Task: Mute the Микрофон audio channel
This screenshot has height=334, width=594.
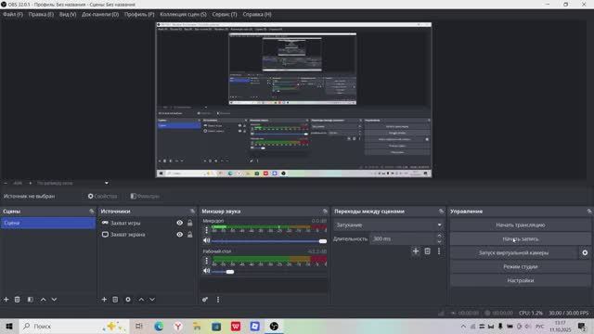Action: (x=206, y=240)
